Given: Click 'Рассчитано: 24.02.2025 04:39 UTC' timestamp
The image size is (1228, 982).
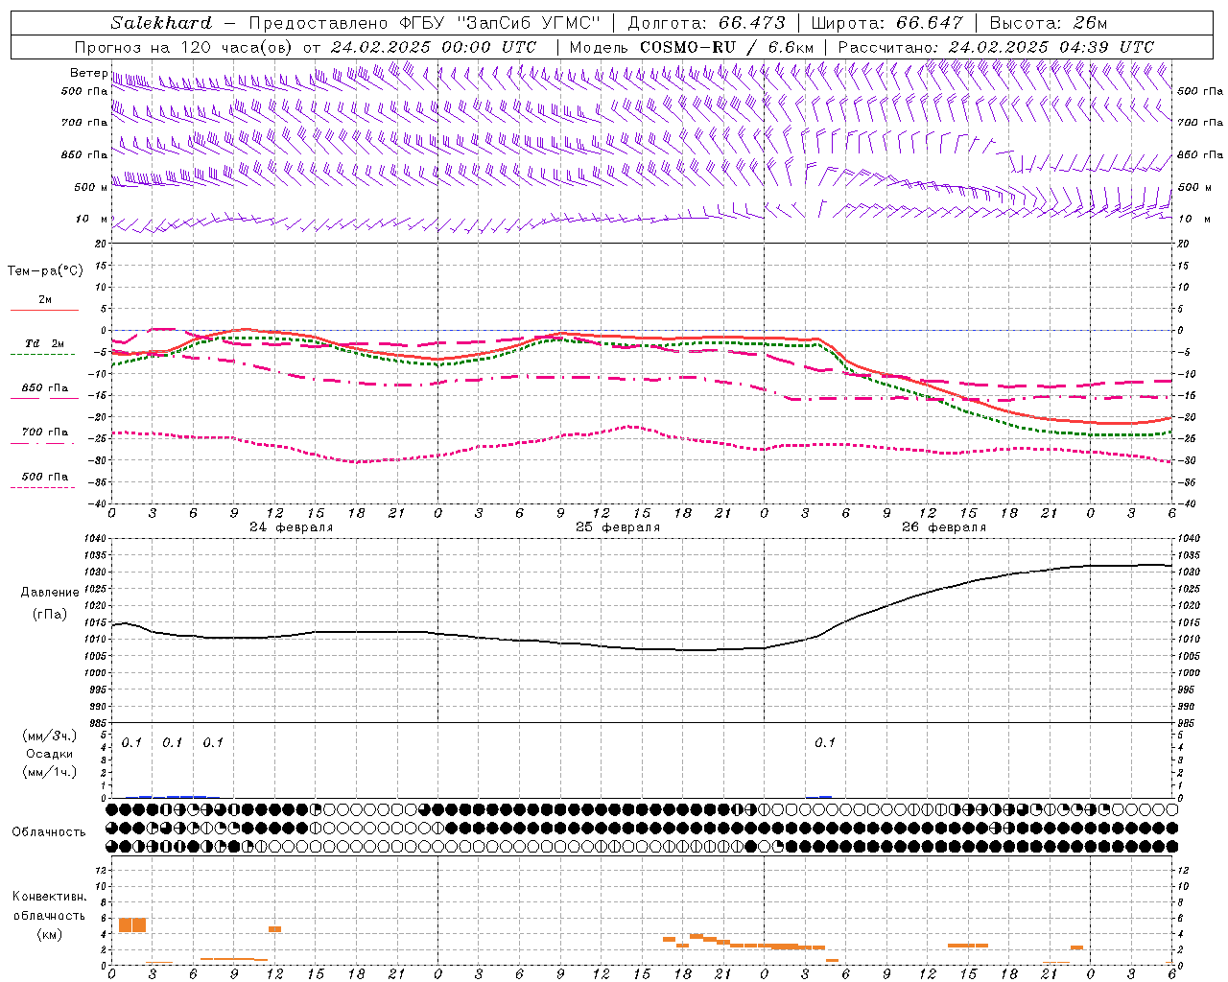Looking at the screenshot, I should [996, 47].
